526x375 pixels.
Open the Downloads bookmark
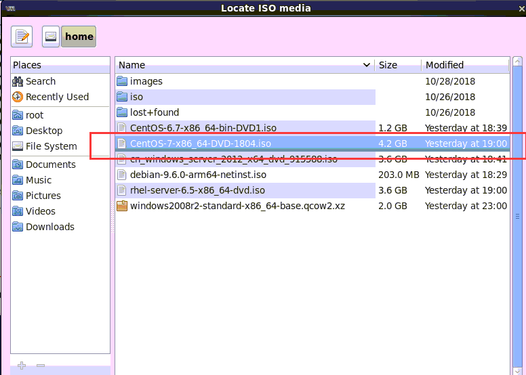pos(50,227)
